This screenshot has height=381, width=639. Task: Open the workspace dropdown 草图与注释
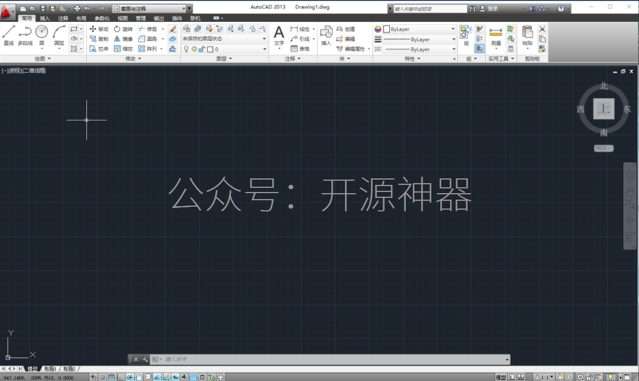[x=149, y=8]
